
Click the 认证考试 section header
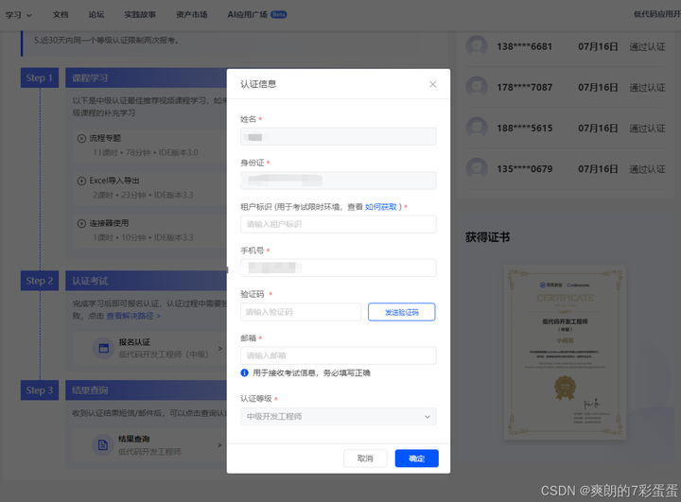(146, 281)
